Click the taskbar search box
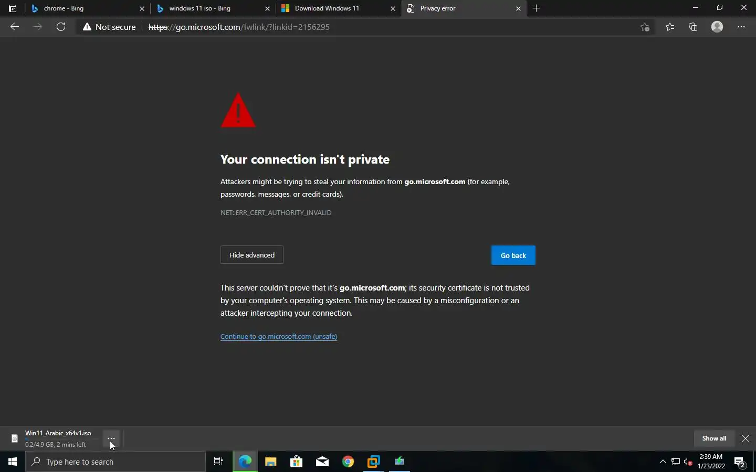The image size is (756, 472). click(x=115, y=462)
